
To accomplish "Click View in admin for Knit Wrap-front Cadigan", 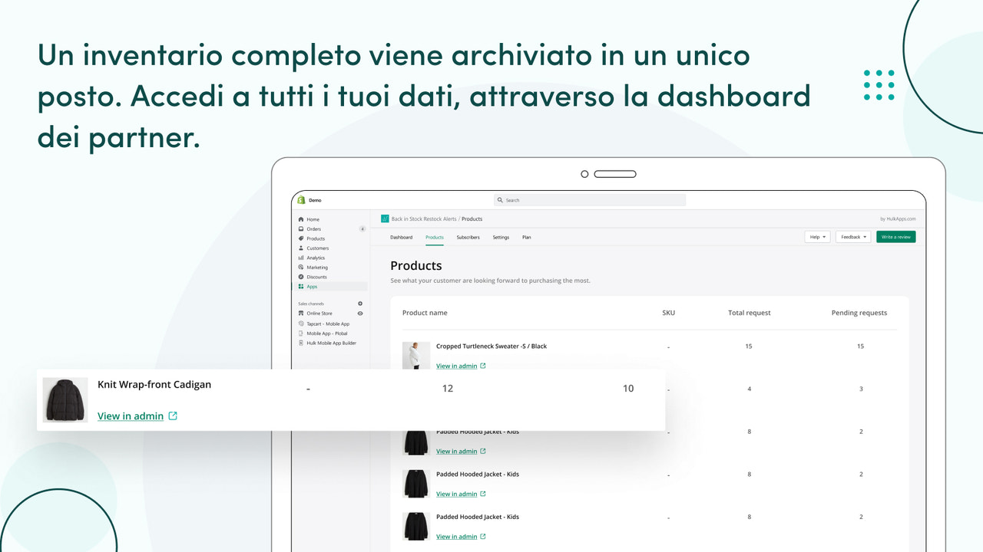I will tap(131, 416).
